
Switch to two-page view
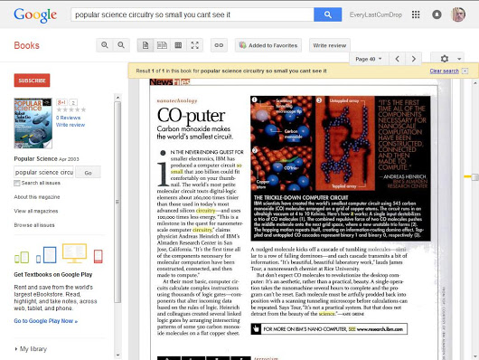pos(162,45)
